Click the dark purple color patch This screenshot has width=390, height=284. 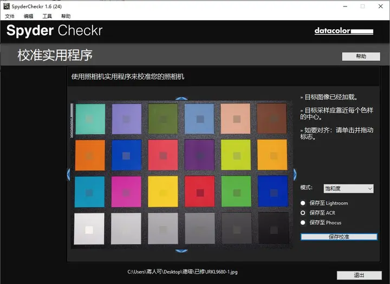(x=199, y=155)
